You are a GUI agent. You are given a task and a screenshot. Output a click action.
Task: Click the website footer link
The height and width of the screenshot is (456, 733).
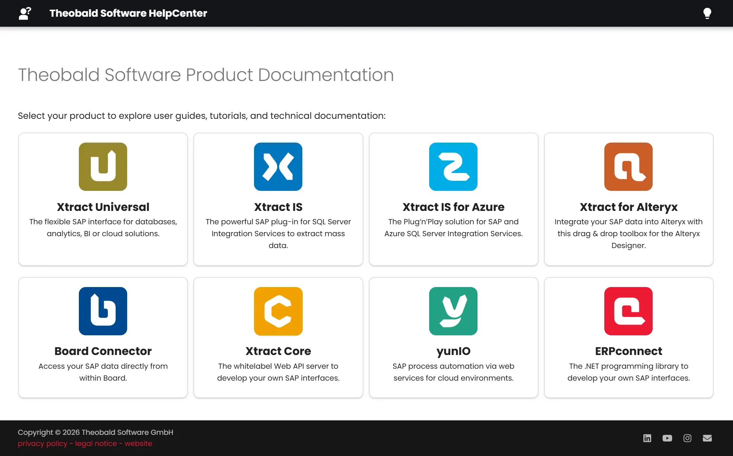coord(138,443)
